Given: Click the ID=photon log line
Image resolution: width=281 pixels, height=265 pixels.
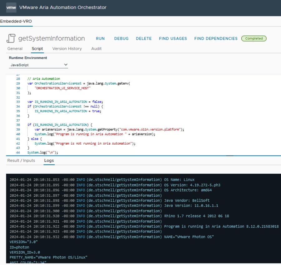Looking at the screenshot, I should tap(19, 247).
